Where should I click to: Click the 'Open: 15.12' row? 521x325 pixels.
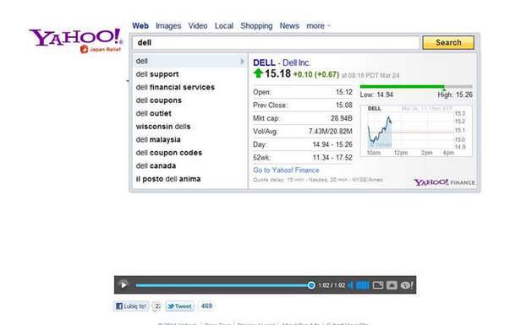tap(303, 92)
